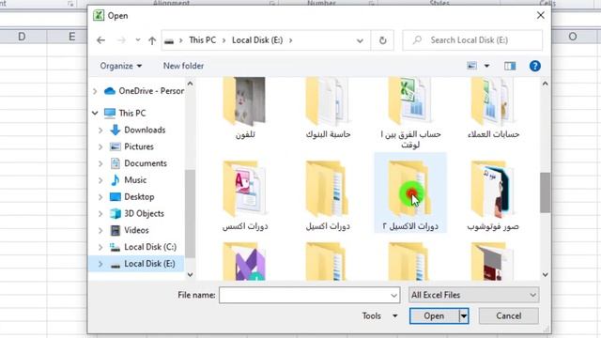Select Pictures in the navigation pane

(x=131, y=146)
